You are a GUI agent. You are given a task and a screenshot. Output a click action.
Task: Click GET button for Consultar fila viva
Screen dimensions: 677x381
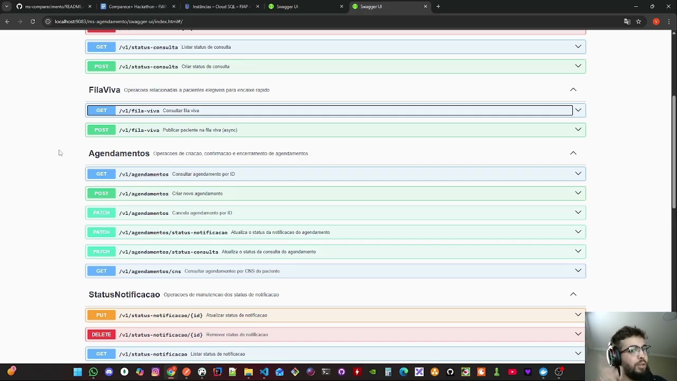click(x=102, y=111)
